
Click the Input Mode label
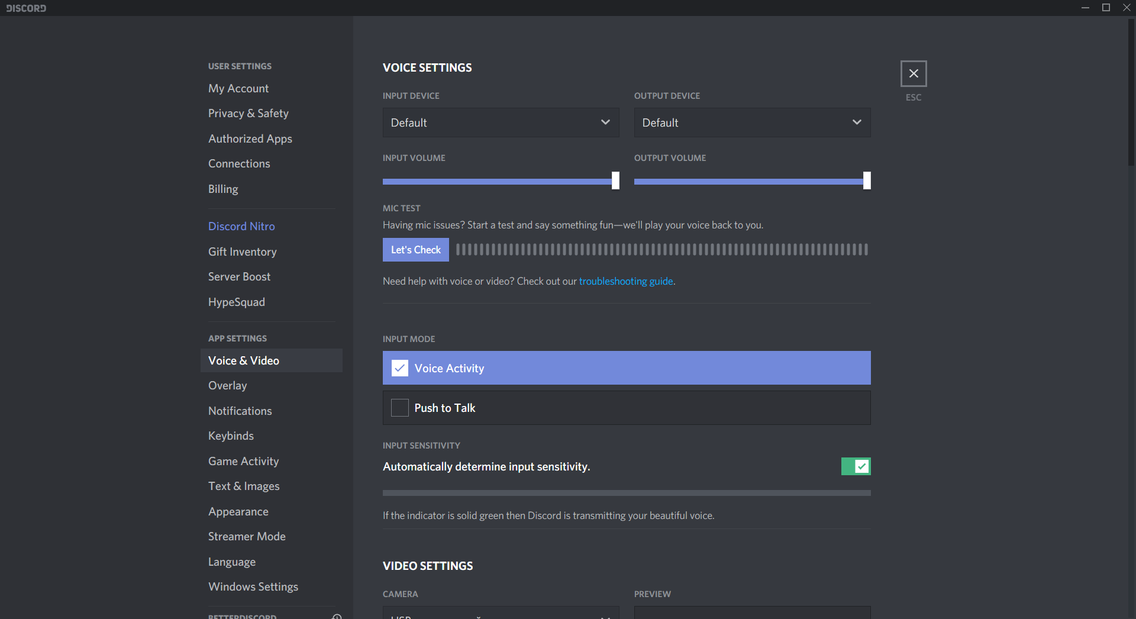click(x=409, y=339)
